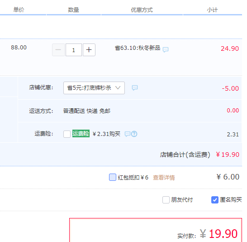The height and width of the screenshot is (242, 247).
Task: Click the 小计 column header
Action: point(212,10)
